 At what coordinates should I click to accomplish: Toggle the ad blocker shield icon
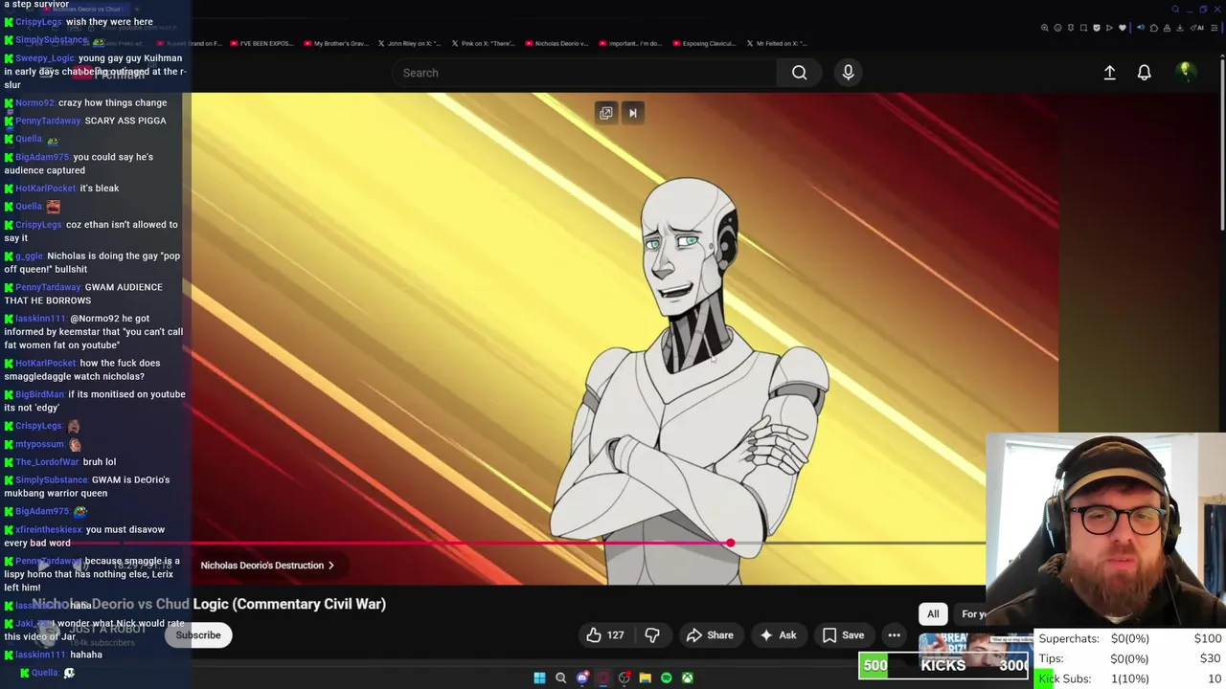tap(1097, 28)
